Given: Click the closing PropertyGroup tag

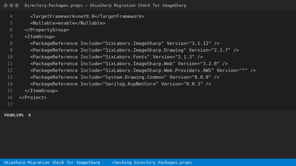Looking at the screenshot, I should click(47, 30).
